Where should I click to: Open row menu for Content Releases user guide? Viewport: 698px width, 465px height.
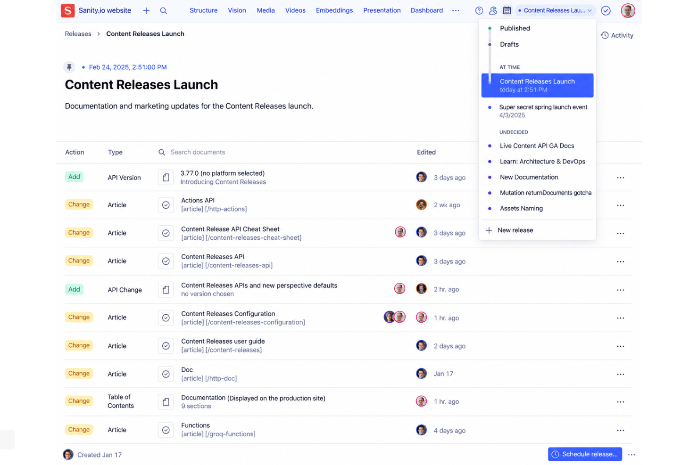(621, 346)
